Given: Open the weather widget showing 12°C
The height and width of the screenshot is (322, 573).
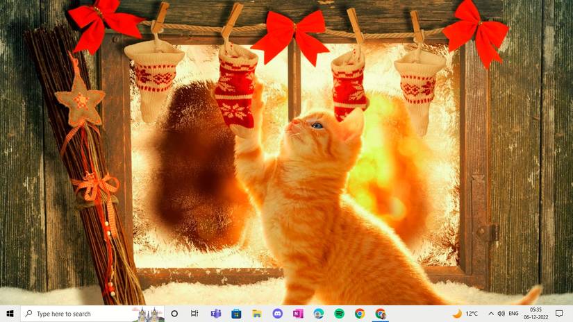Looking at the screenshot, I should (465, 314).
